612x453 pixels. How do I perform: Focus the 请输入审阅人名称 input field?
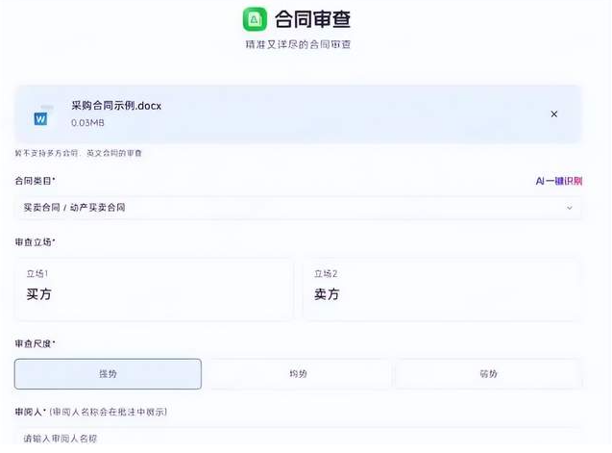point(288,439)
